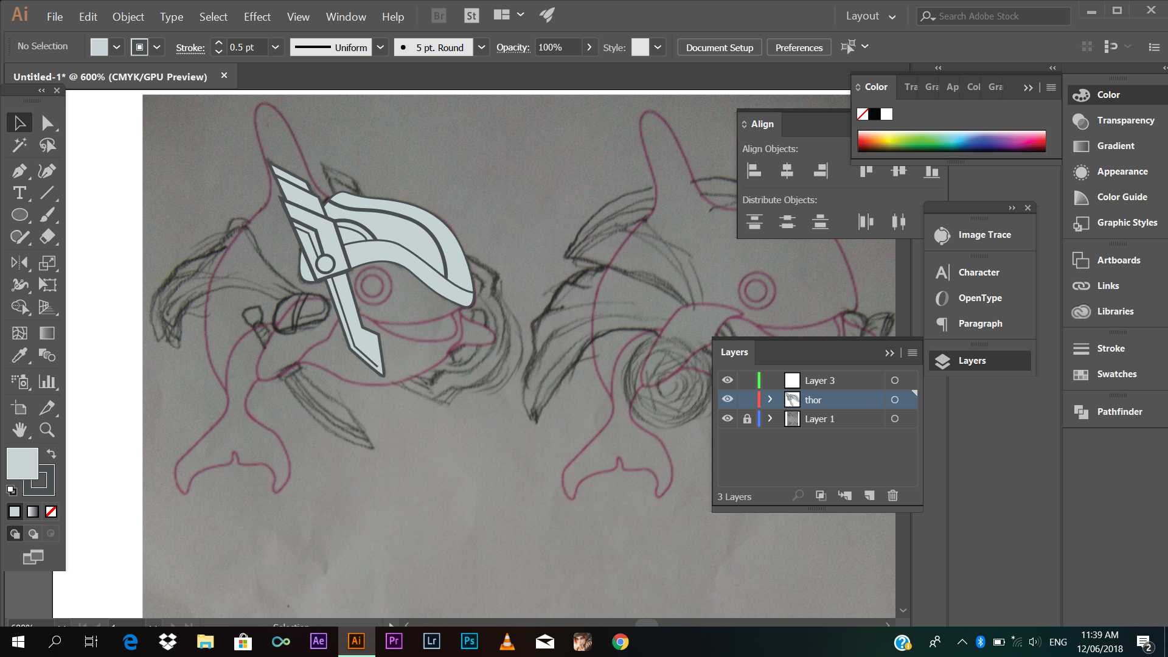Screen dimensions: 1168x657
Task: Open fill color dropdown arrow
Action: pos(116,47)
